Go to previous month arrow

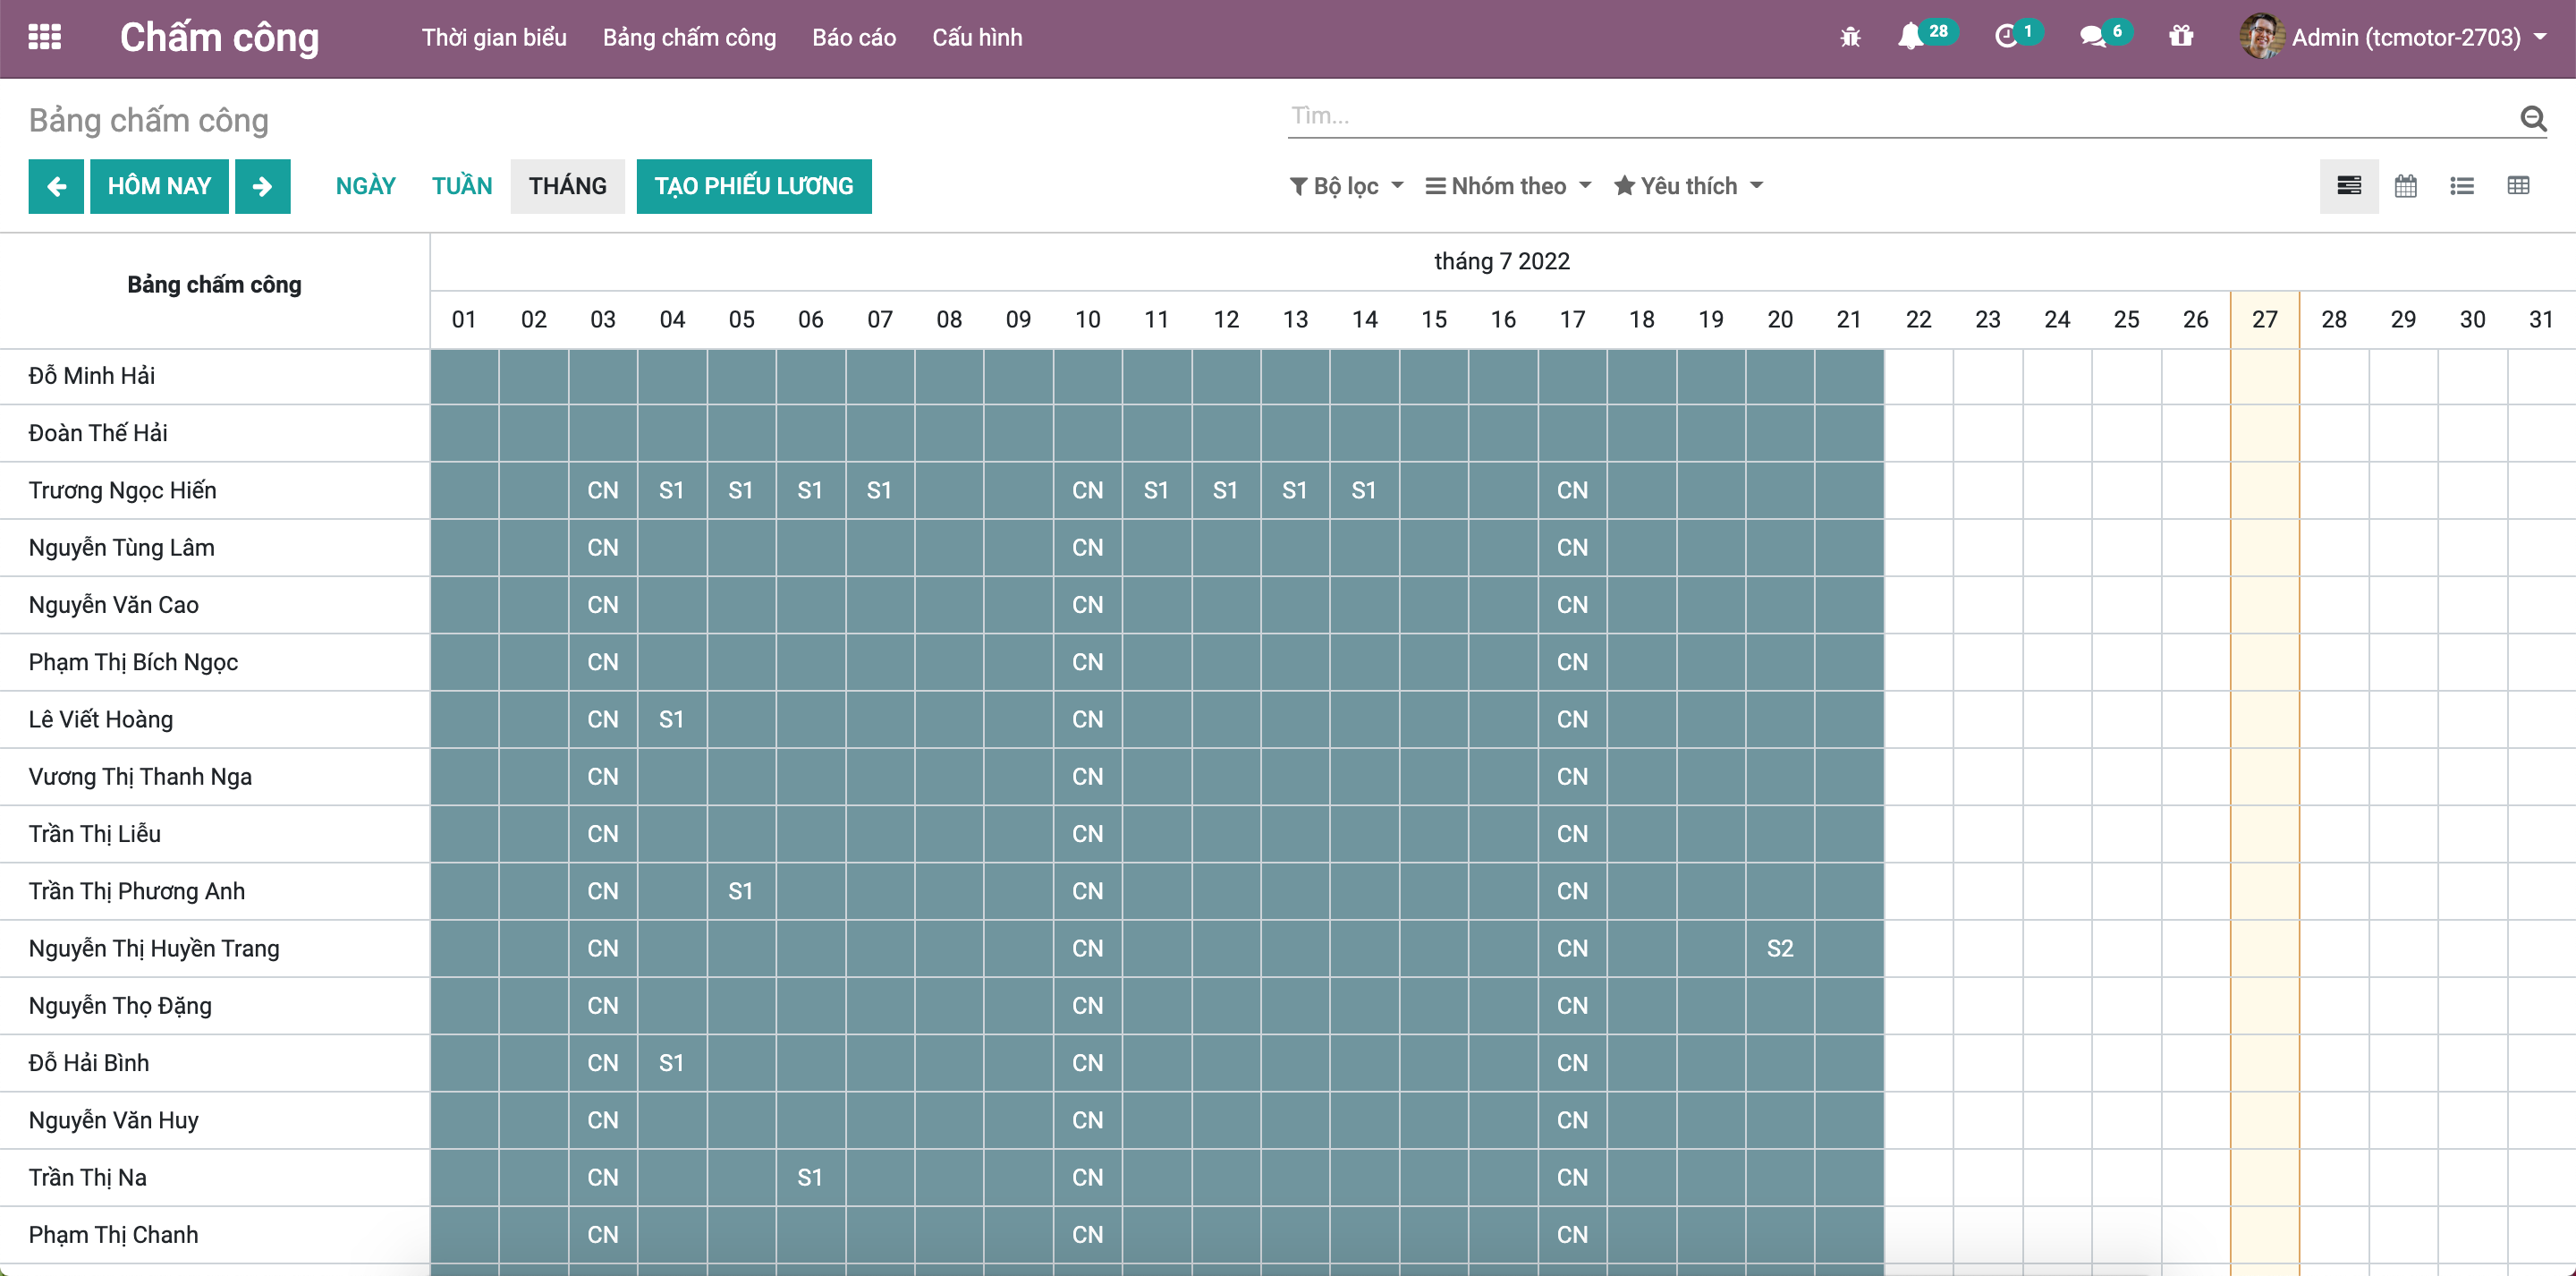(x=56, y=186)
